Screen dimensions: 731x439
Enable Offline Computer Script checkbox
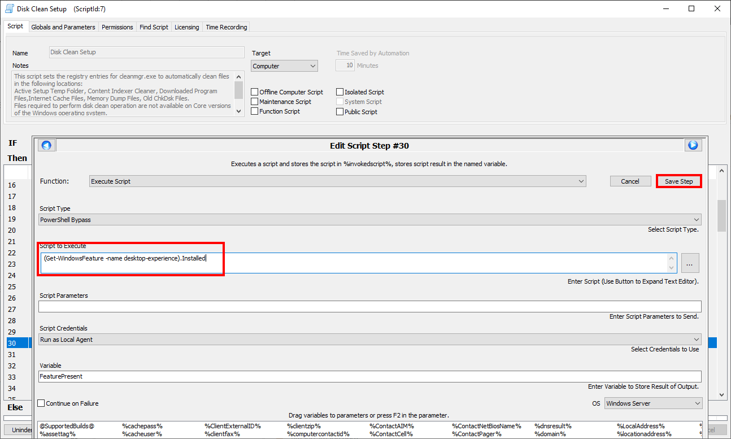(255, 92)
